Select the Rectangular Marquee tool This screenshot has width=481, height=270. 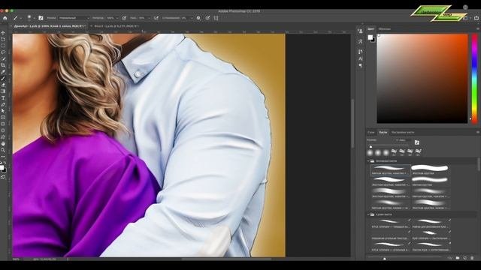click(3, 46)
